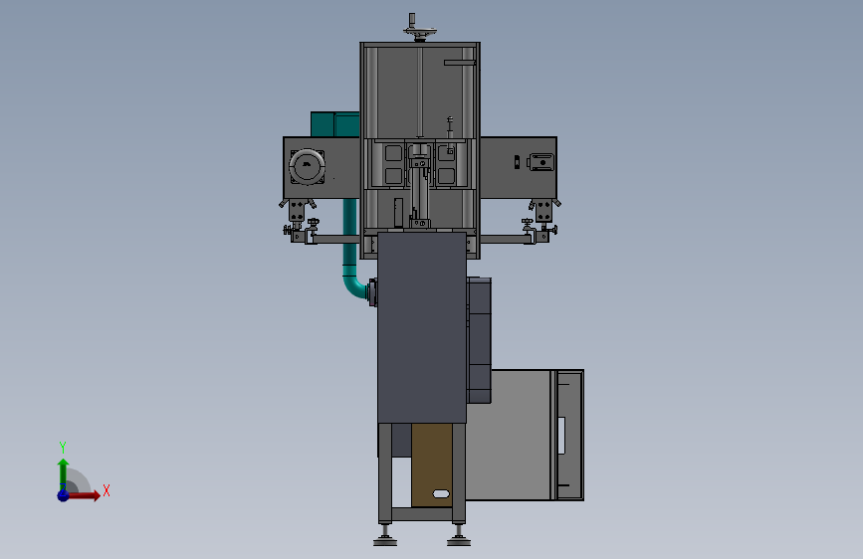Image resolution: width=863 pixels, height=559 pixels.
Task: Select the dark side box right of the front cover
Action: [480, 340]
